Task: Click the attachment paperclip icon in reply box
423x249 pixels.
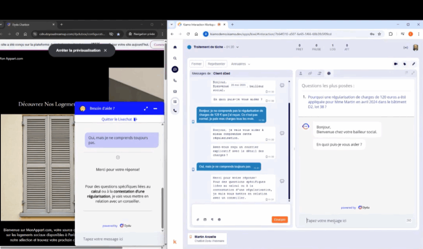Action: (198, 219)
